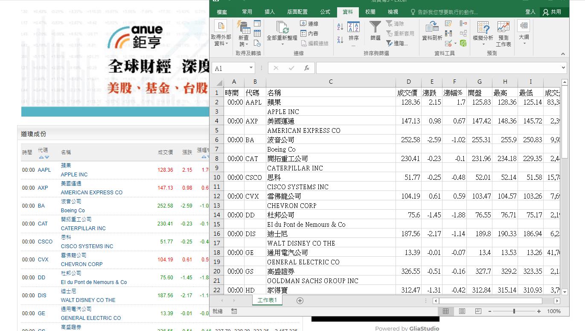Screen dimensions: 585x331
Task: Click zoom out minus button
Action: click(x=490, y=311)
